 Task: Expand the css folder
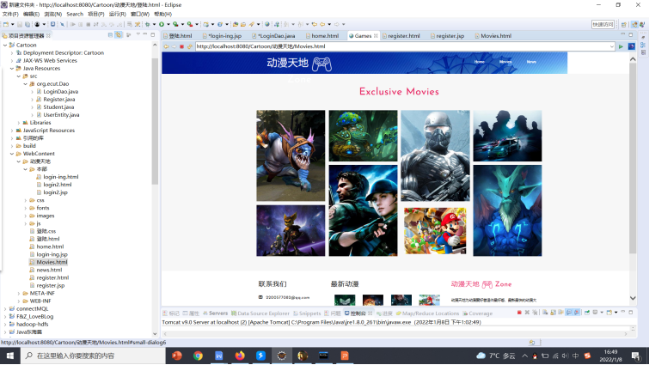tap(25, 200)
